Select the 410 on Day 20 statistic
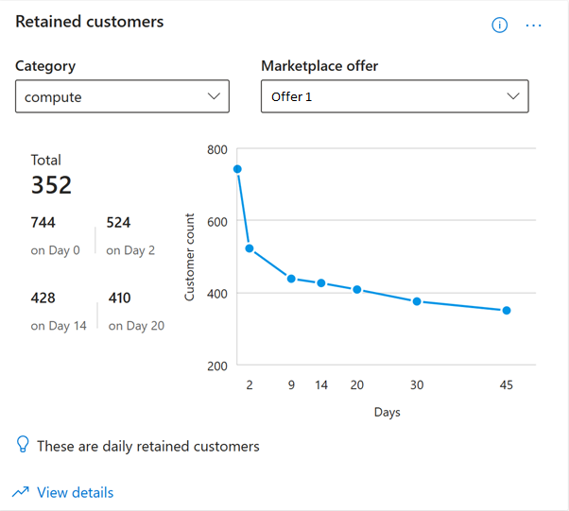The height and width of the screenshot is (511, 569). tap(120, 298)
